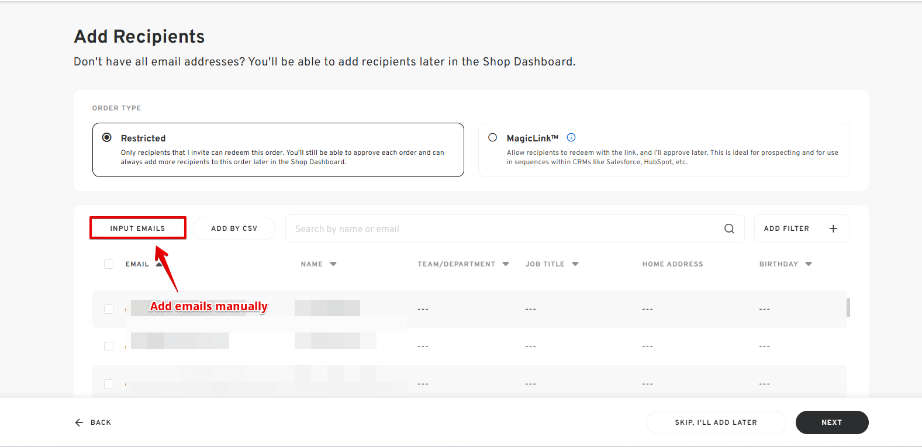Select the Restricted order type
This screenshot has width=922, height=447.
(107, 138)
